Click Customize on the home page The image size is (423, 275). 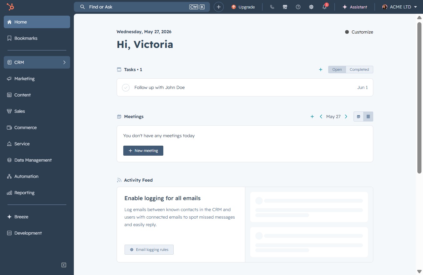click(x=359, y=32)
